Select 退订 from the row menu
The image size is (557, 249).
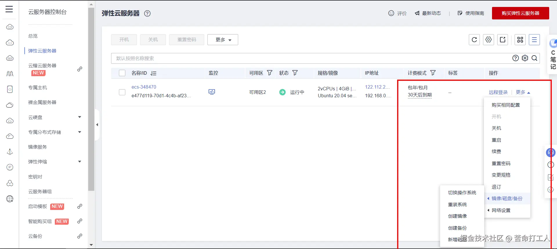[x=496, y=187]
